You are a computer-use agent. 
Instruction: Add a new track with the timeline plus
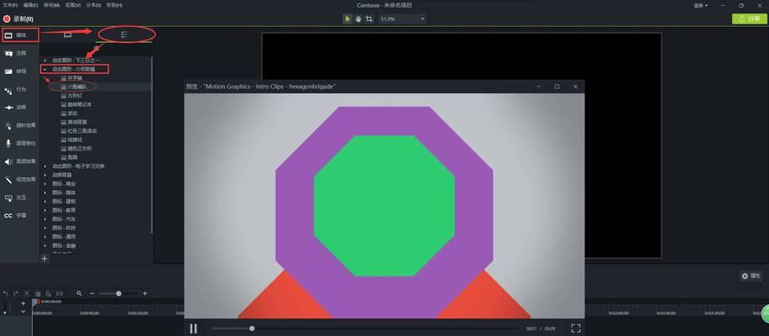tap(23, 303)
